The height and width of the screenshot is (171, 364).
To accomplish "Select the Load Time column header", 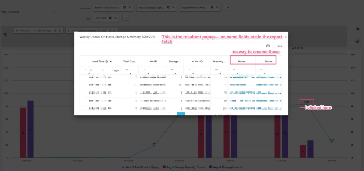I will pos(100,61).
